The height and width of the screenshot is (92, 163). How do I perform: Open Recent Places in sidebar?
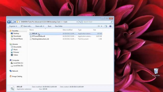point(18,39)
